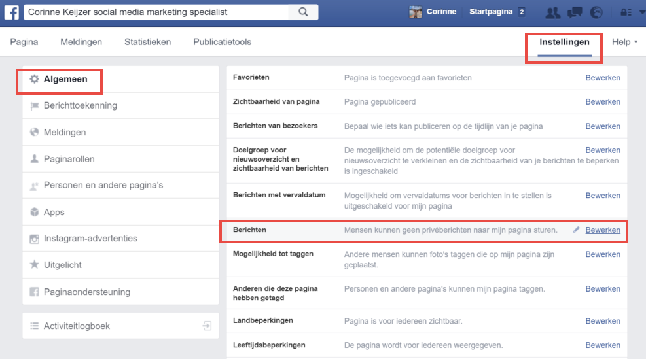Click Bewerken for Leeftijdsbeperkingen
646x359 pixels.
603,345
